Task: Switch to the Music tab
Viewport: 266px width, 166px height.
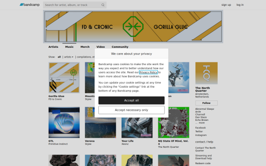Action: point(70,47)
